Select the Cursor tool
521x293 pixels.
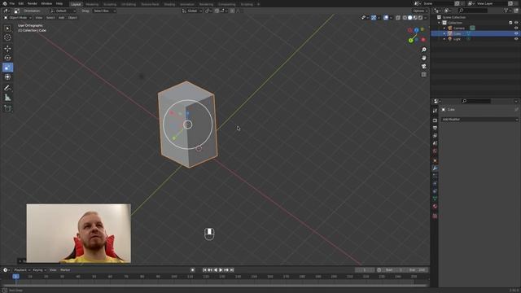pos(7,38)
